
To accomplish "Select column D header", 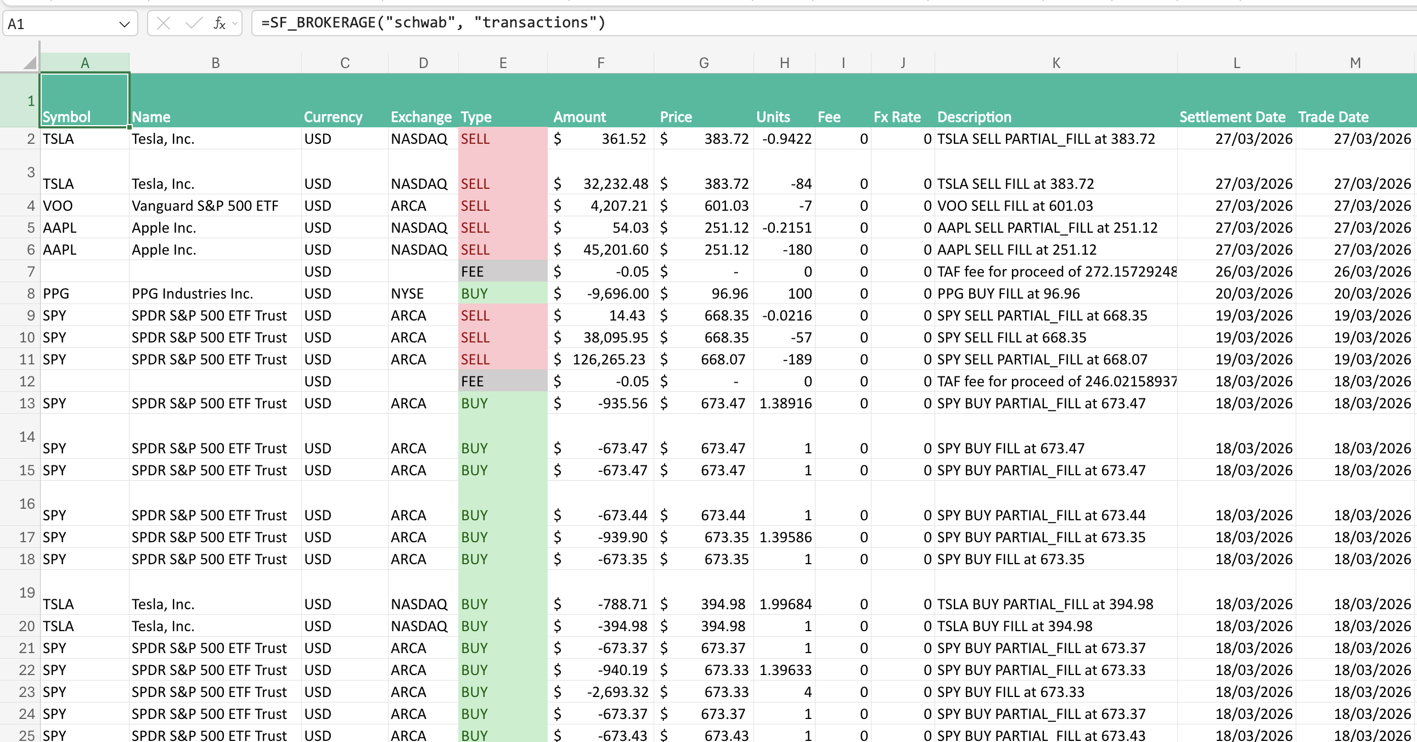I will click(423, 63).
